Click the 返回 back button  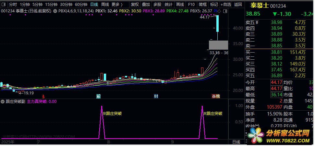[x=238, y=5]
